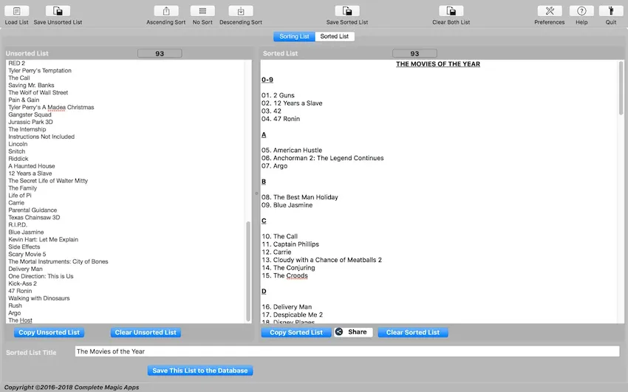Click '13. Cloudy with a Chance of Meatballs 2'
This screenshot has width=628, height=392.
click(x=321, y=260)
